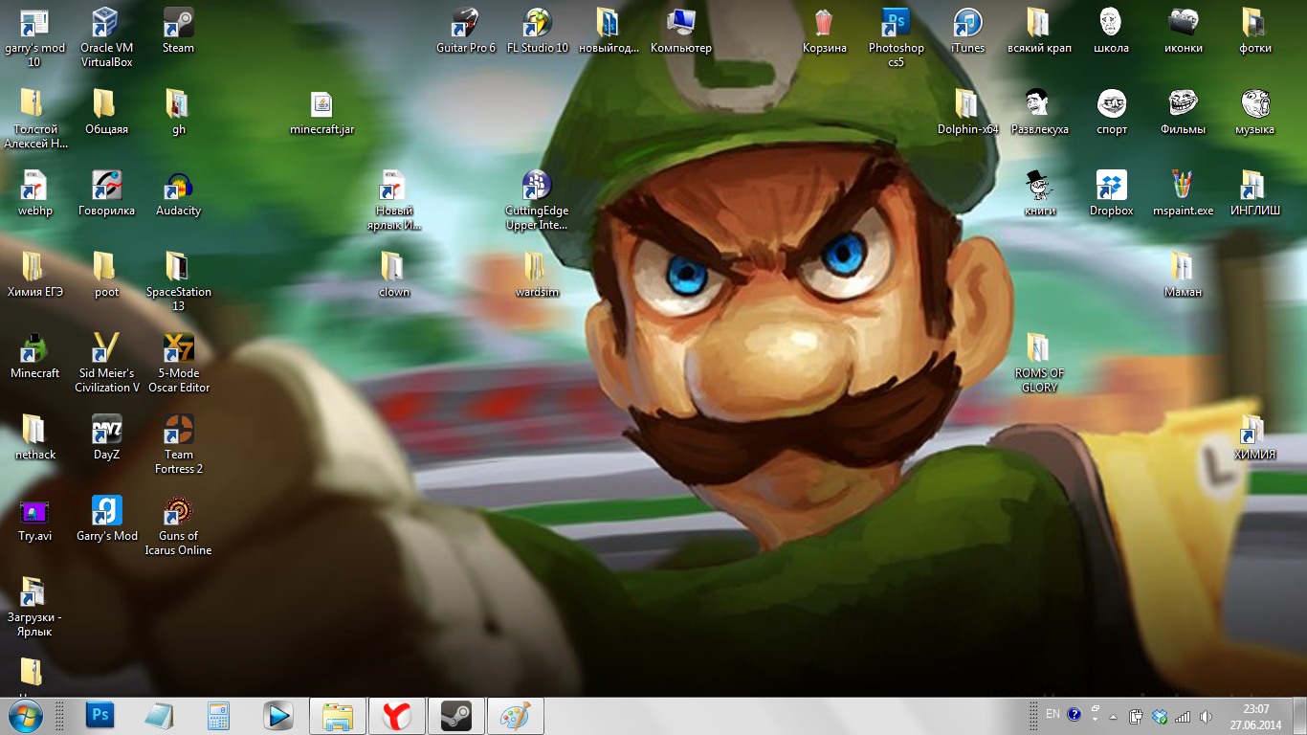Click the Team Fortress 2 shortcut
1307x735 pixels.
(178, 444)
